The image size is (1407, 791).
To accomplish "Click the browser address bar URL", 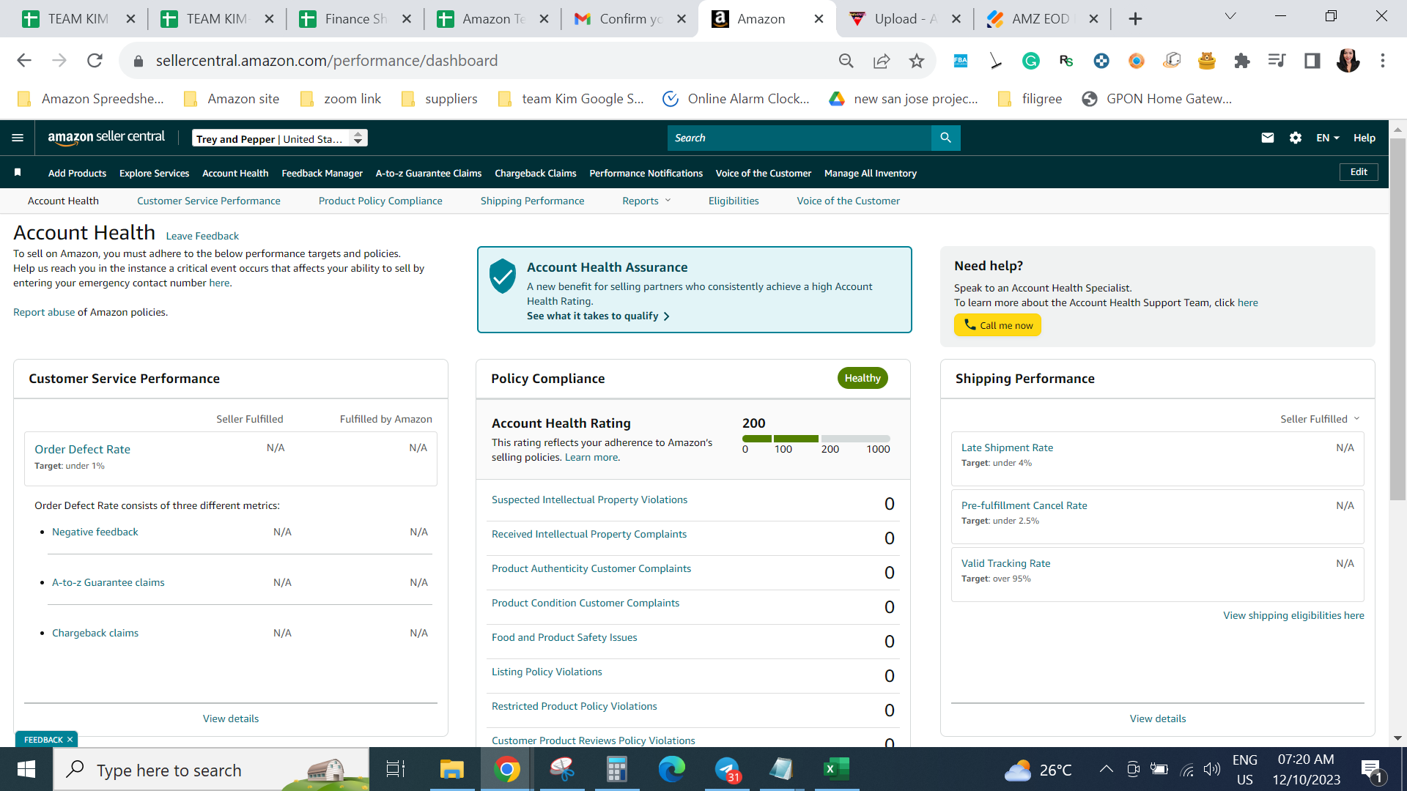I will click(x=327, y=61).
